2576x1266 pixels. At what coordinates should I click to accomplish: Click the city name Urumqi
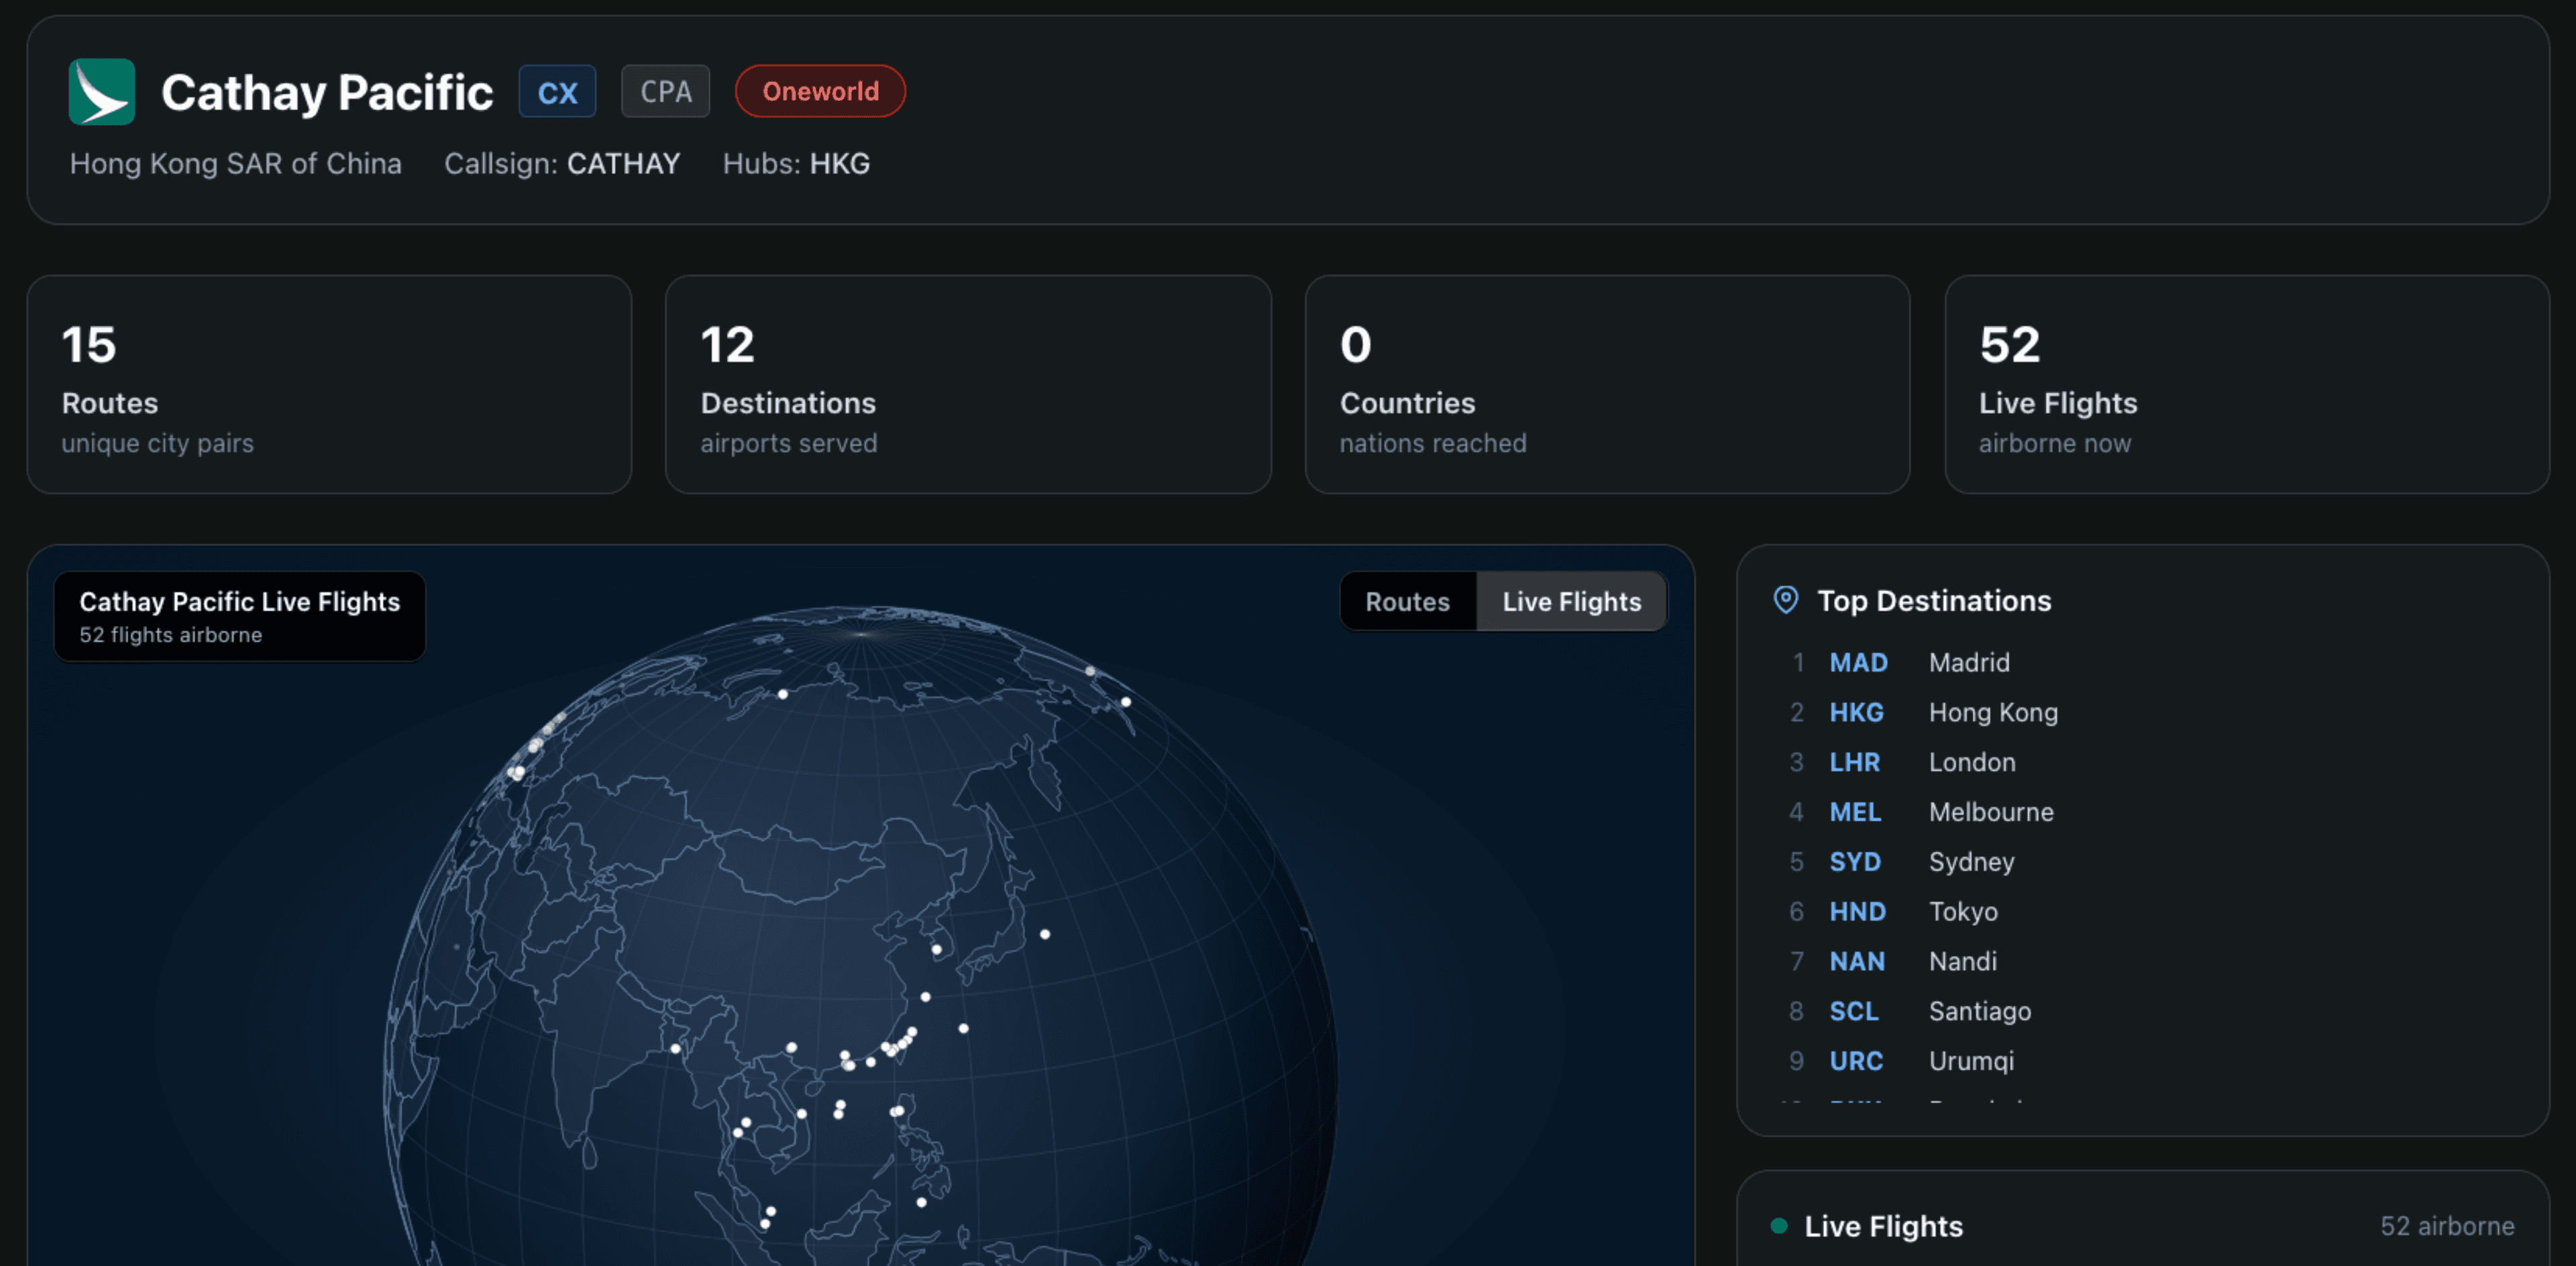tap(1971, 1061)
